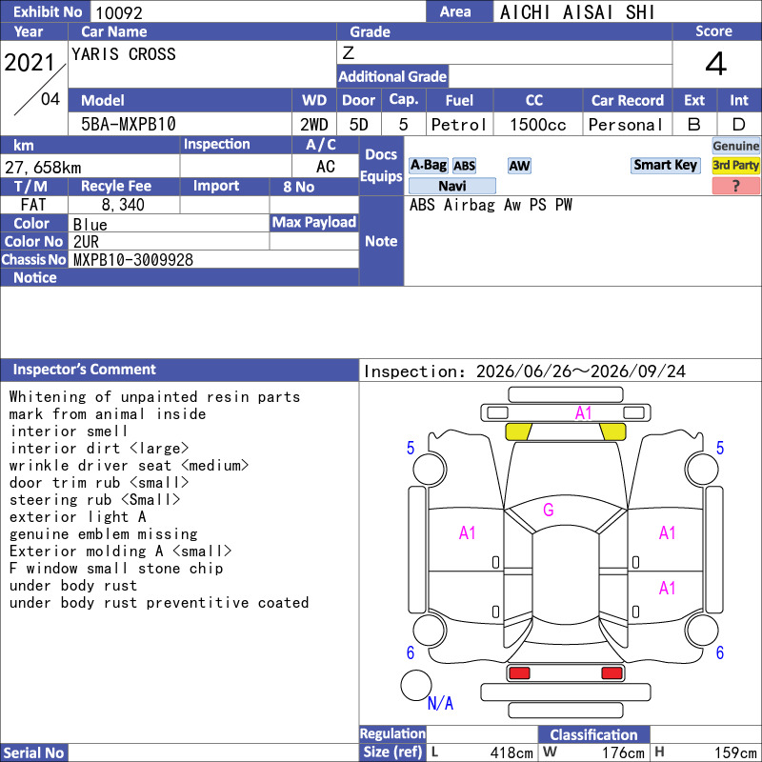This screenshot has height=762, width=762.
Task: Click area value AICHI AISAI SHI
Action: tap(577, 12)
